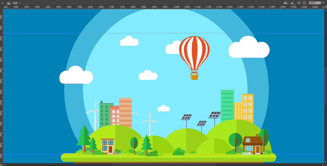
Task: Select the bicycle near the small house
Action: point(118,152)
